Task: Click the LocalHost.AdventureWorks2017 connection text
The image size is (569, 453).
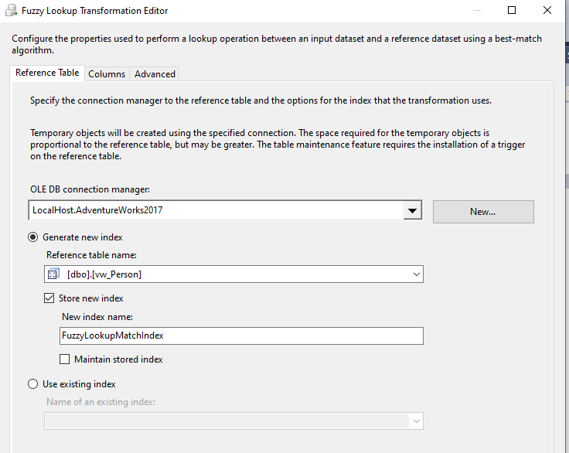Action: point(97,210)
